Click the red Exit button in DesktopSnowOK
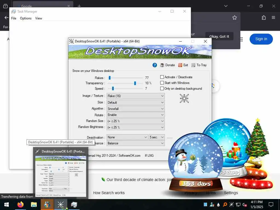280x210 pixels. (183, 65)
